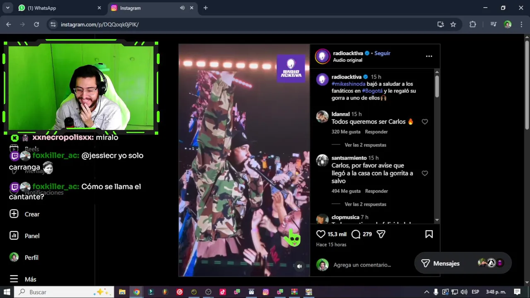The height and width of the screenshot is (298, 530).
Task: Click Responder under santsarmiento's comment
Action: click(376, 191)
